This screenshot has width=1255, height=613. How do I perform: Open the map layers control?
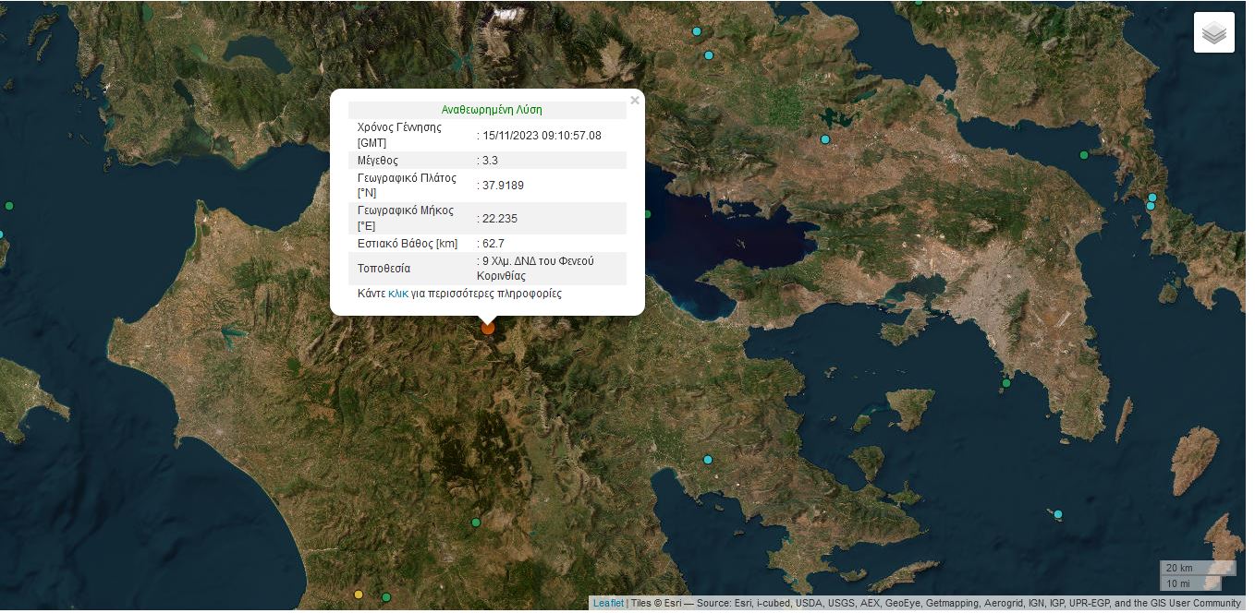(x=1213, y=32)
